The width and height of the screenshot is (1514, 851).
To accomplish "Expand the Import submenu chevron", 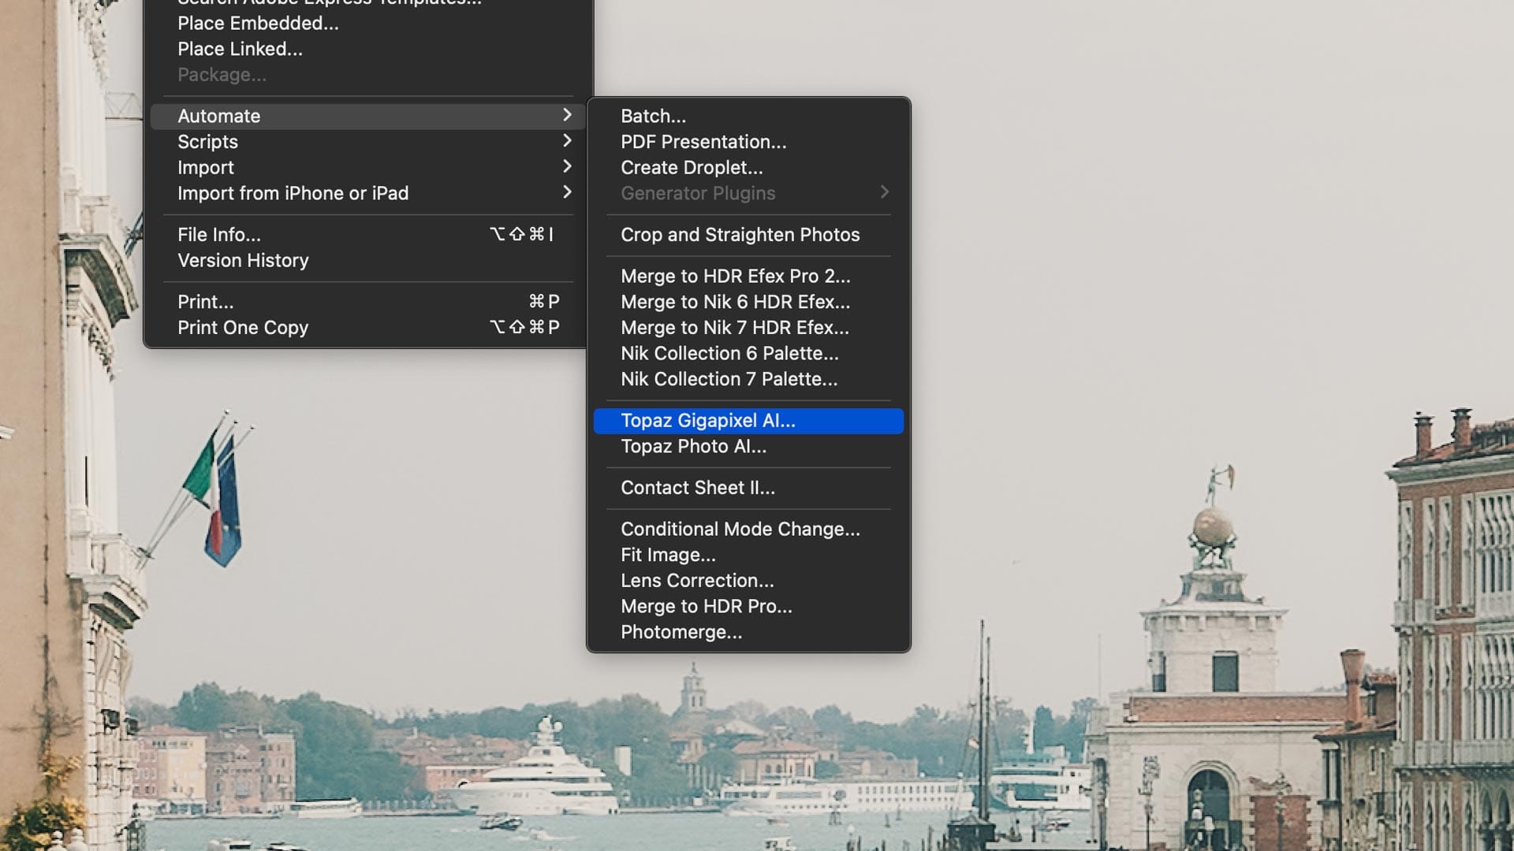I will click(x=566, y=167).
